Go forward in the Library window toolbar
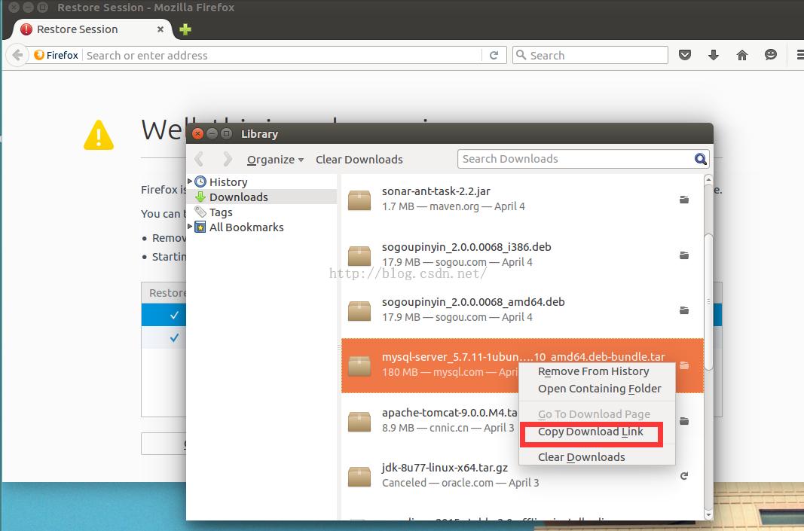 coord(227,160)
